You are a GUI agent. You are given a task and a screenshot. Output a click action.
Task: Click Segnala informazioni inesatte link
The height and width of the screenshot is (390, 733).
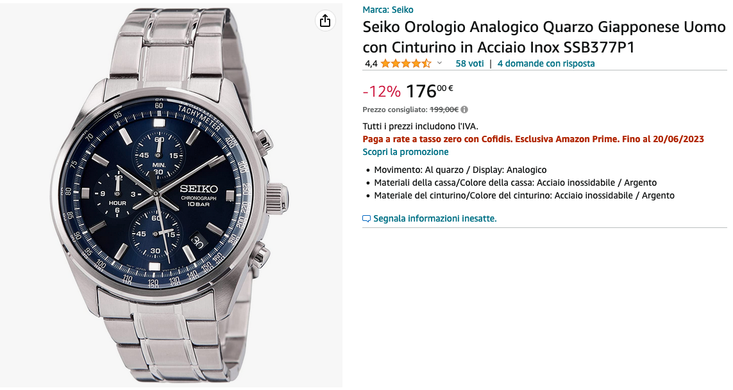435,218
